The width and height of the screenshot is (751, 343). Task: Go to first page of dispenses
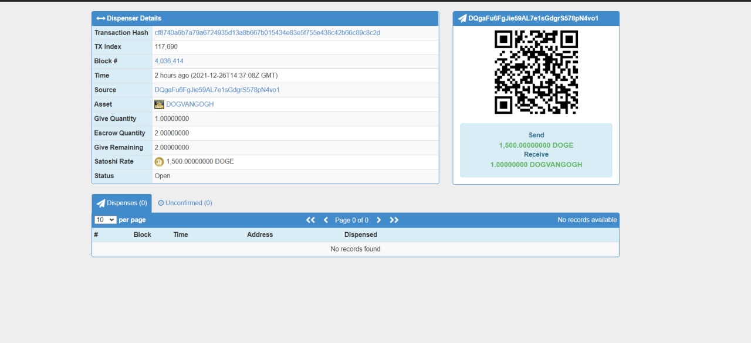310,220
